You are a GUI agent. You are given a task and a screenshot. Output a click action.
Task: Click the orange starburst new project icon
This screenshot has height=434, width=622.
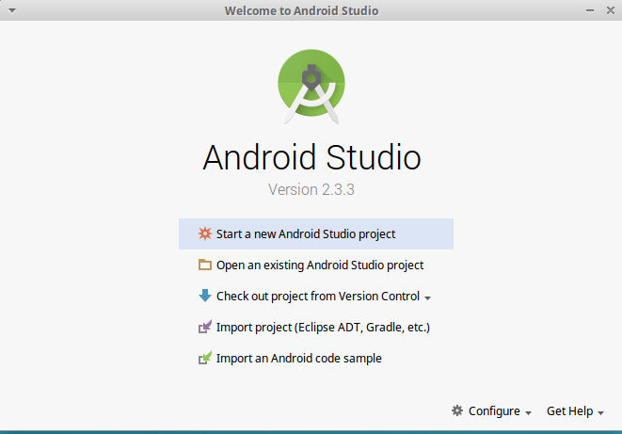point(205,233)
